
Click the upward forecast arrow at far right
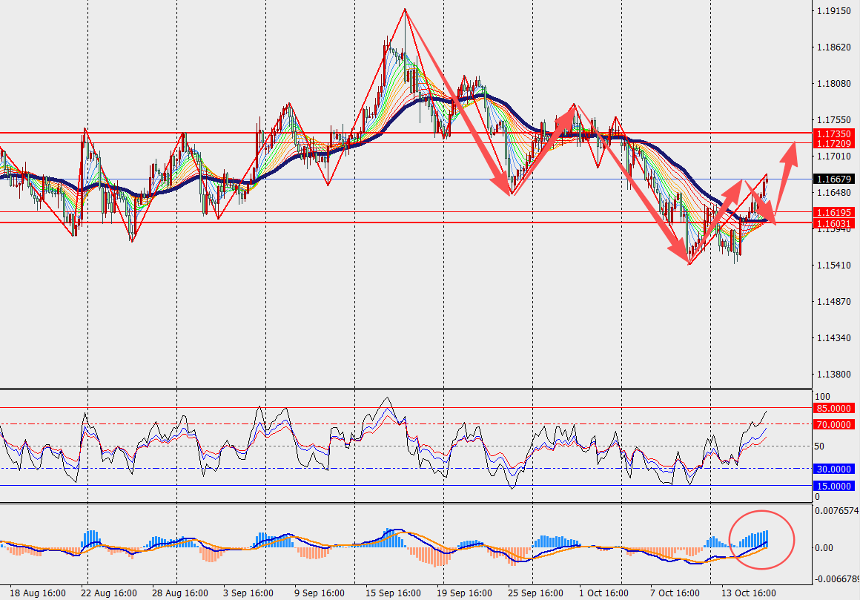[x=787, y=182]
